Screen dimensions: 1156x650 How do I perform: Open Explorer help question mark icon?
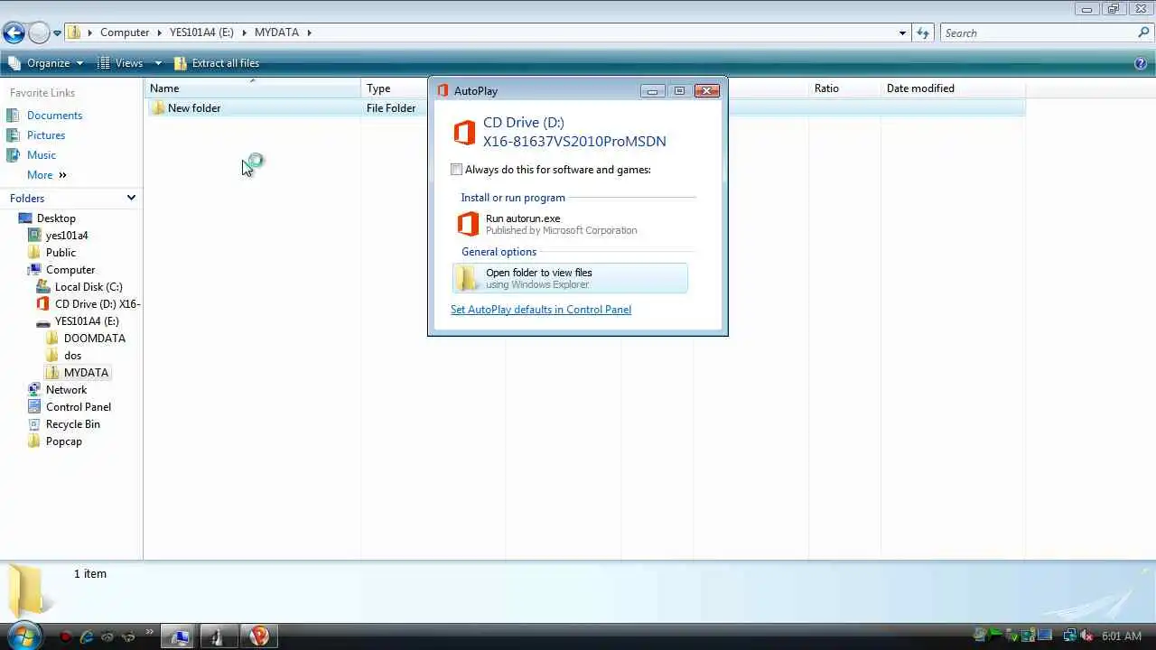(x=1140, y=63)
